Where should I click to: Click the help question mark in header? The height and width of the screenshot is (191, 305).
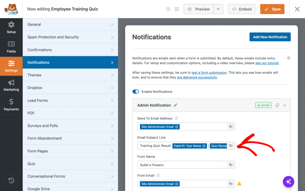click(168, 9)
